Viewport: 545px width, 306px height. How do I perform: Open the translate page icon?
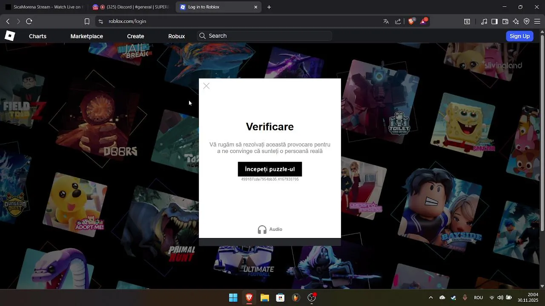click(x=386, y=21)
